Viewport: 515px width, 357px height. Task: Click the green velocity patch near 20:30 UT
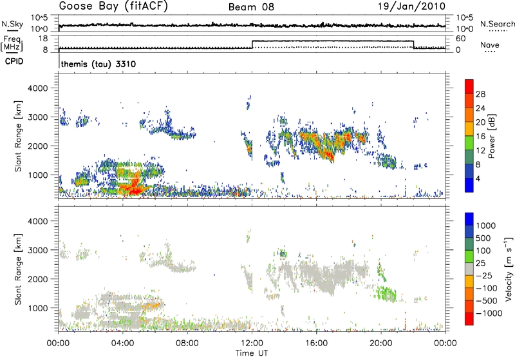tap(388, 293)
